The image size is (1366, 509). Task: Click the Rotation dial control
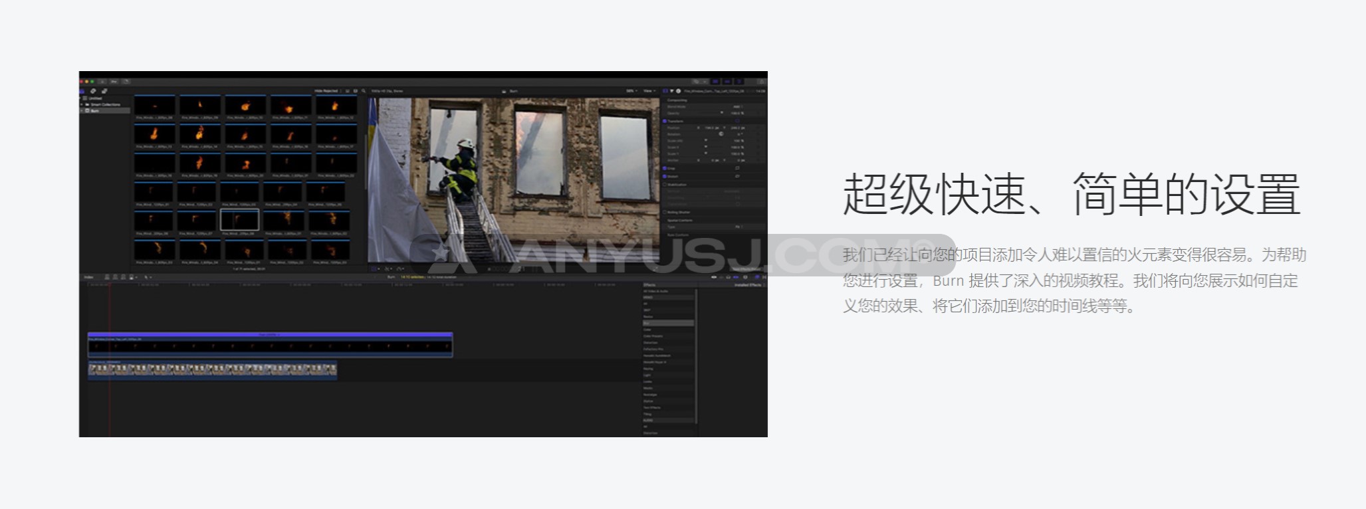click(721, 134)
